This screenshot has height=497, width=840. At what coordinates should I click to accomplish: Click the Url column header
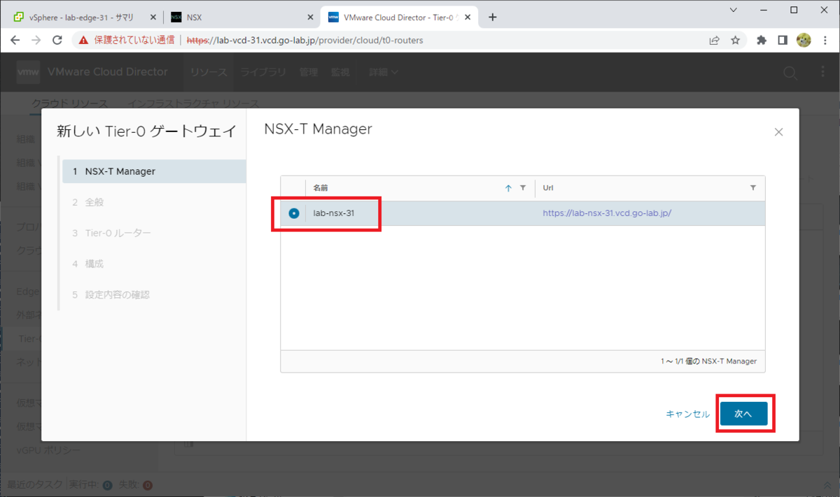click(x=548, y=188)
